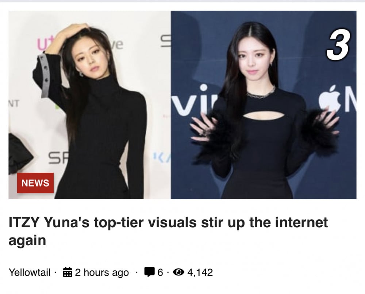The image size is (365, 294).
Task: Click the comment count 6
Action: (x=160, y=272)
